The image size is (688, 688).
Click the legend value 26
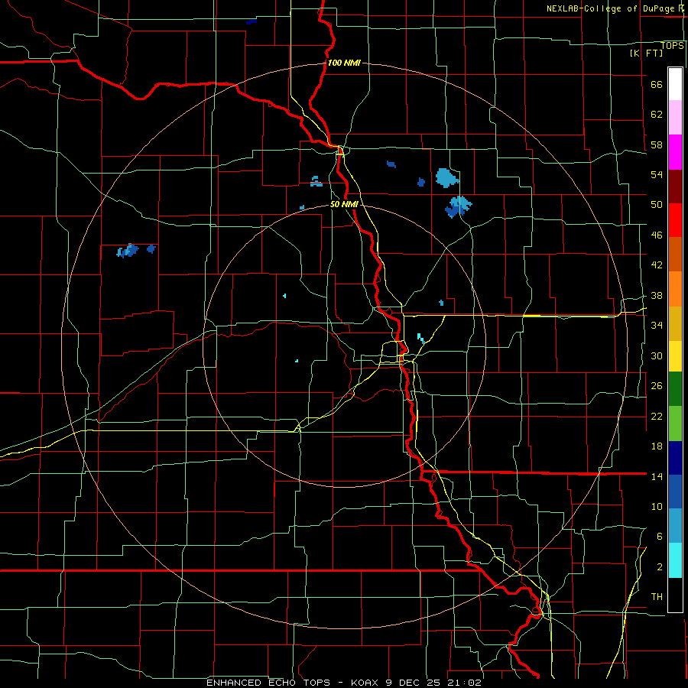pos(657,386)
